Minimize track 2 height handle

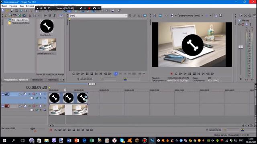coord(3,106)
